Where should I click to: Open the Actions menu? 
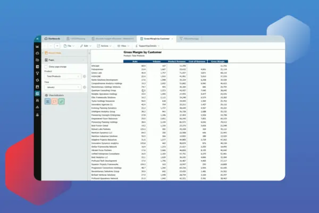click(x=104, y=46)
